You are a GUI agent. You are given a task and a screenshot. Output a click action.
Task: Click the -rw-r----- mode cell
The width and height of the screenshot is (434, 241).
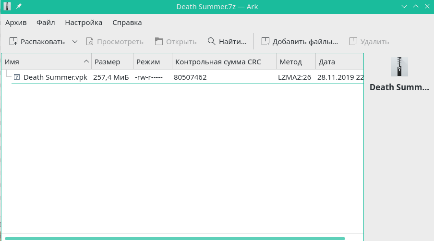pos(149,77)
